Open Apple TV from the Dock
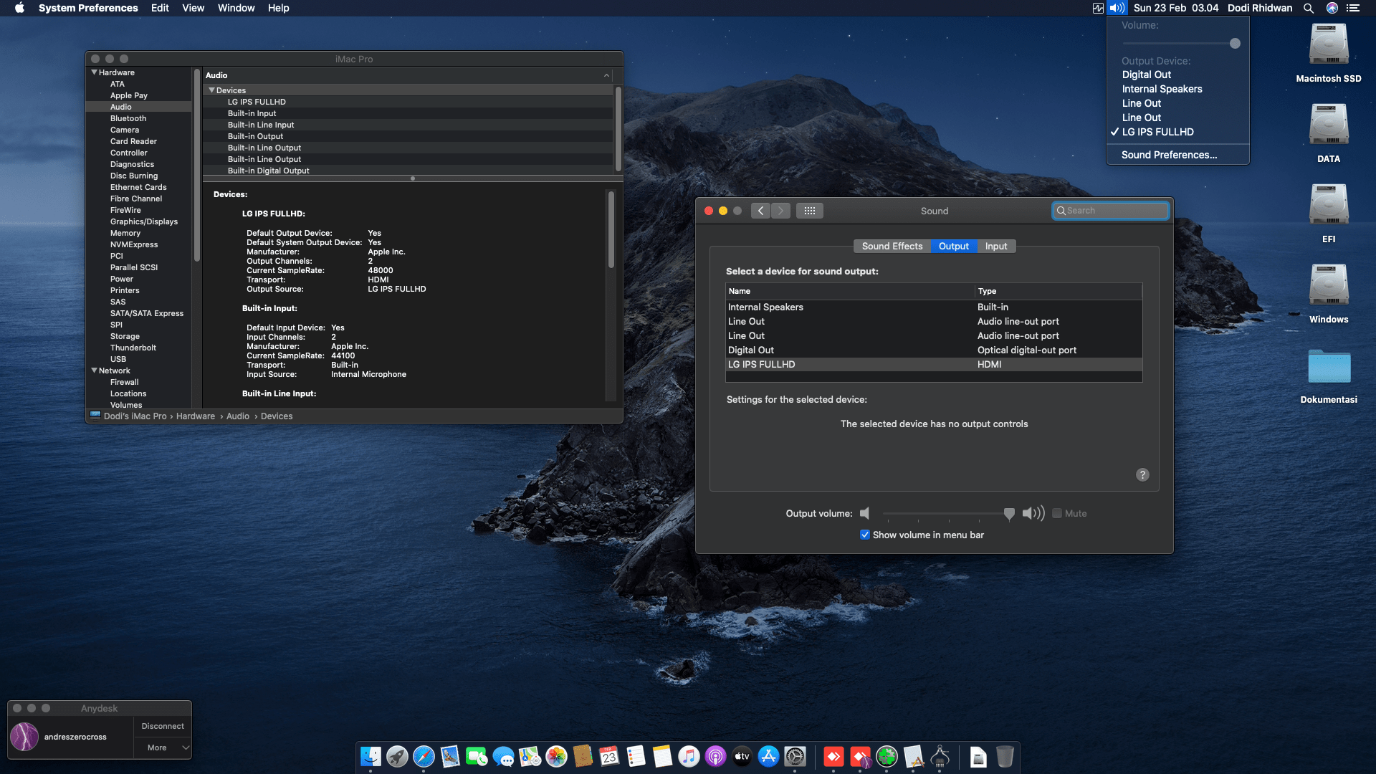 point(742,756)
